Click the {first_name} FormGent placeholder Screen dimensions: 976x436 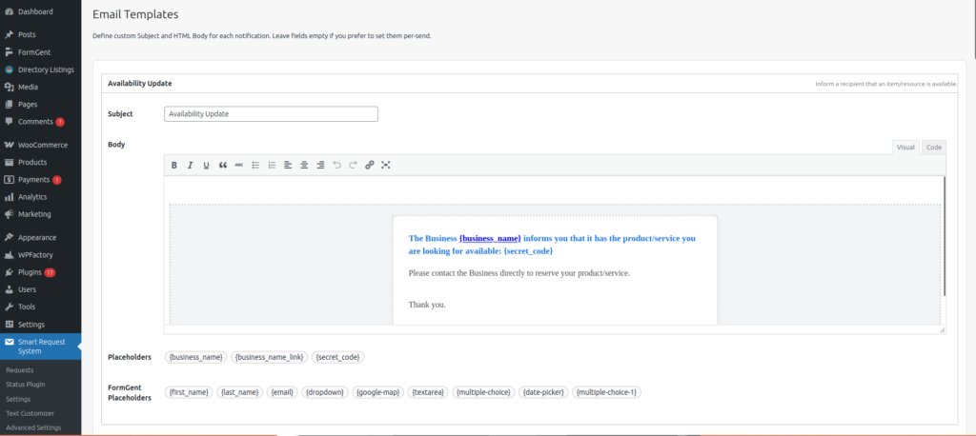point(187,391)
